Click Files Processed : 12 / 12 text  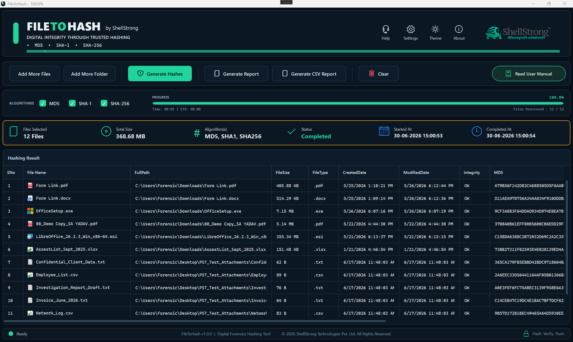point(538,109)
